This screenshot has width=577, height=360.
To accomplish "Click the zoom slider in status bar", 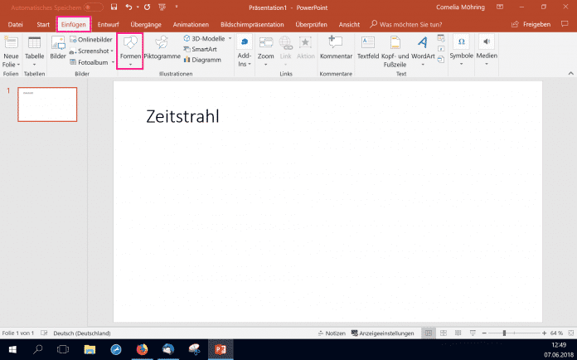I will pos(506,333).
